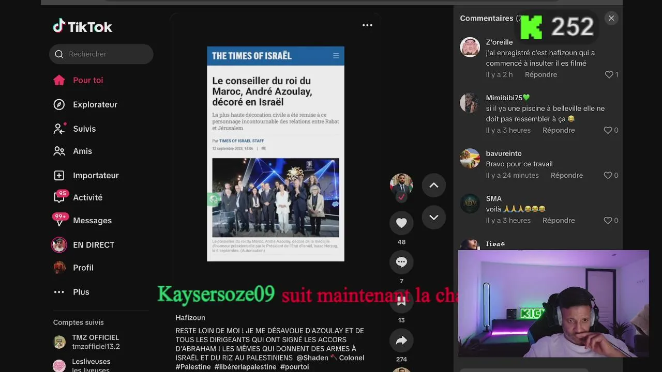Click the compass icon beside Explorateur
Screen dimensions: 662x372
tap(59, 104)
